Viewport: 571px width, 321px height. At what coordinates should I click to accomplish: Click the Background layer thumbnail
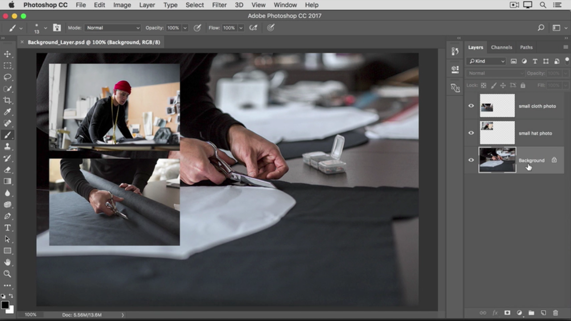[x=497, y=160]
